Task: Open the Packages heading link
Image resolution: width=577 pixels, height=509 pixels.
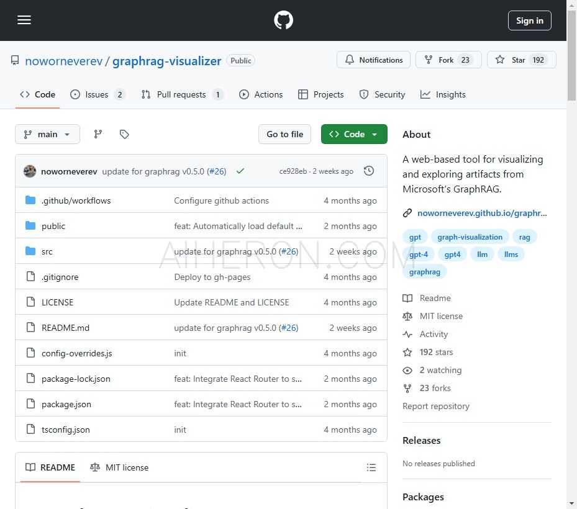Action: coord(423,497)
